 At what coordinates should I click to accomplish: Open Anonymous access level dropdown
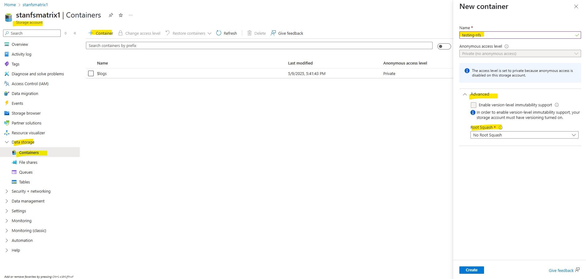[x=520, y=53]
